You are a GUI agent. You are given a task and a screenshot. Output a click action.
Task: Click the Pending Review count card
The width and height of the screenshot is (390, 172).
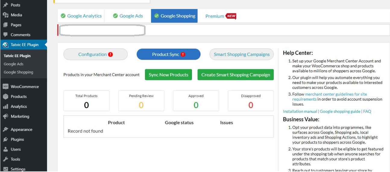point(141,101)
